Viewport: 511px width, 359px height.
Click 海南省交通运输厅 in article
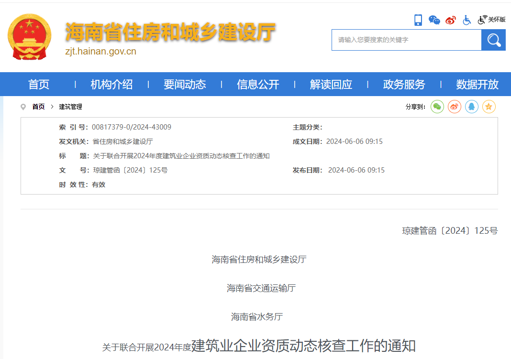pos(261,288)
